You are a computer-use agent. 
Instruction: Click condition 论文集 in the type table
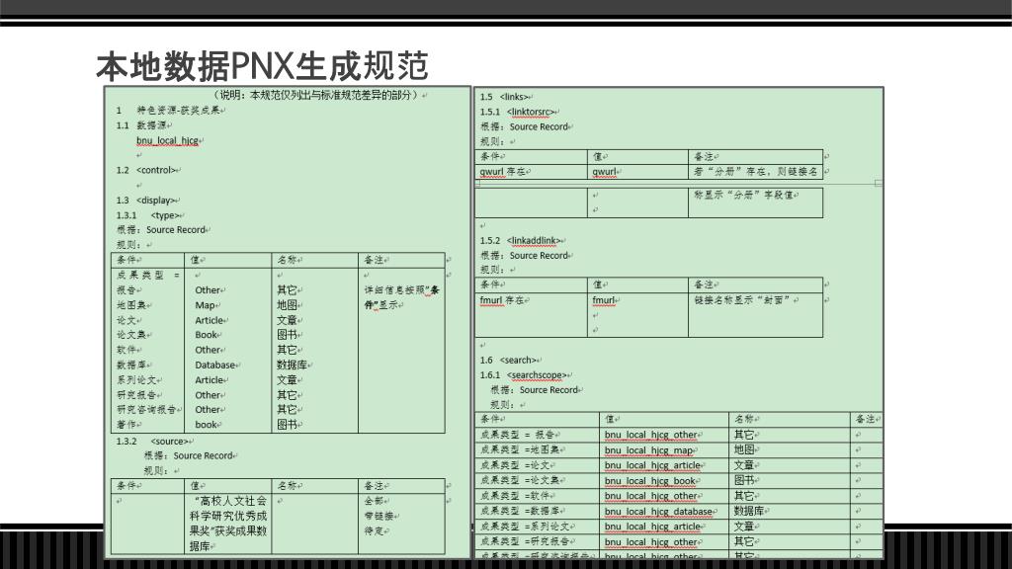(131, 335)
